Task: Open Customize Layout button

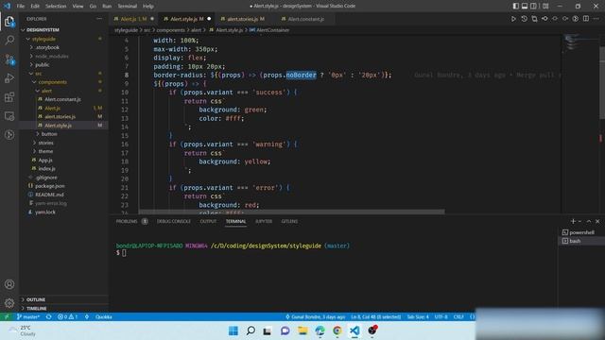Action: (545, 7)
